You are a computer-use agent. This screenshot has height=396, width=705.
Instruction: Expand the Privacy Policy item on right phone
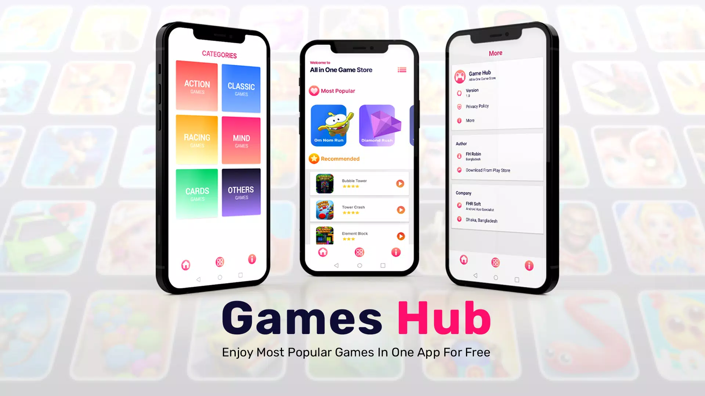point(477,106)
